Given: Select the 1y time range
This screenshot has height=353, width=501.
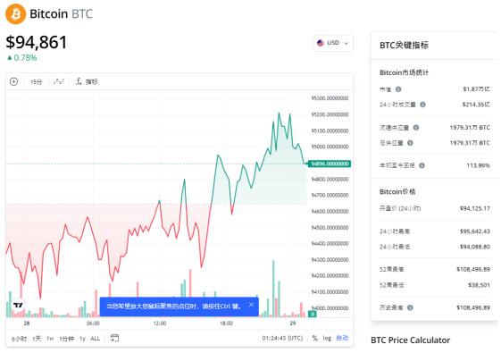Looking at the screenshot, I should (82, 339).
